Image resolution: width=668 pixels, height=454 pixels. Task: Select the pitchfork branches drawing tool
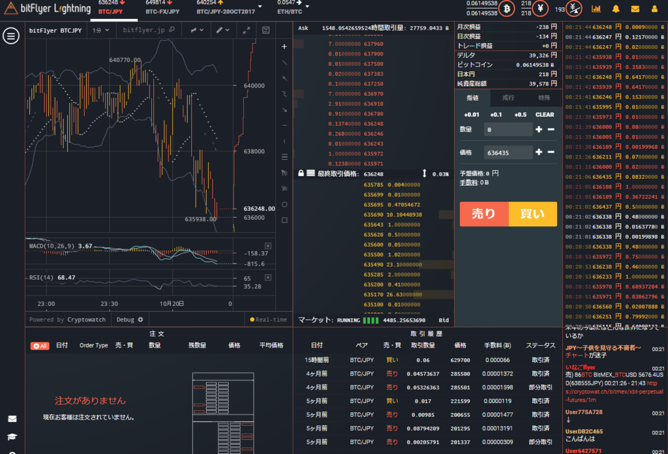tap(284, 189)
